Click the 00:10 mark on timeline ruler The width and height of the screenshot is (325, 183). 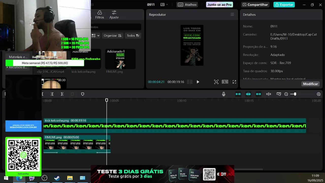click(x=182, y=101)
